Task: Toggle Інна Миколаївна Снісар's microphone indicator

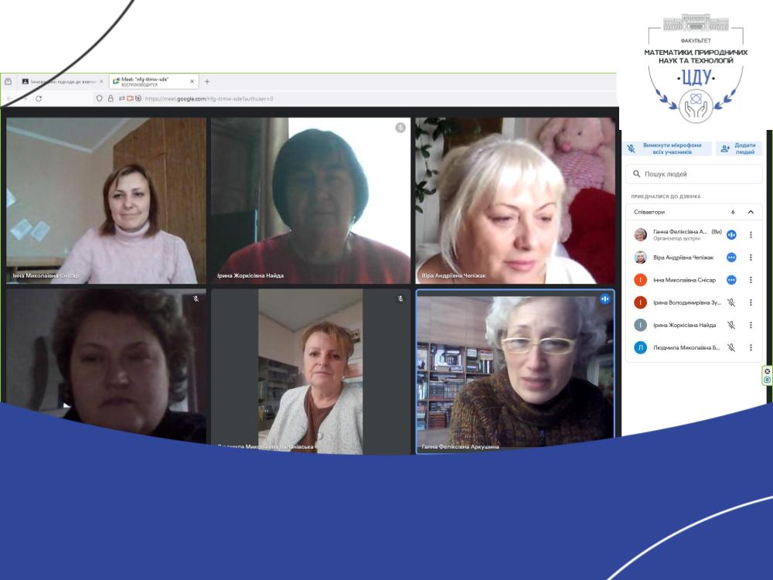Action: coord(731,280)
